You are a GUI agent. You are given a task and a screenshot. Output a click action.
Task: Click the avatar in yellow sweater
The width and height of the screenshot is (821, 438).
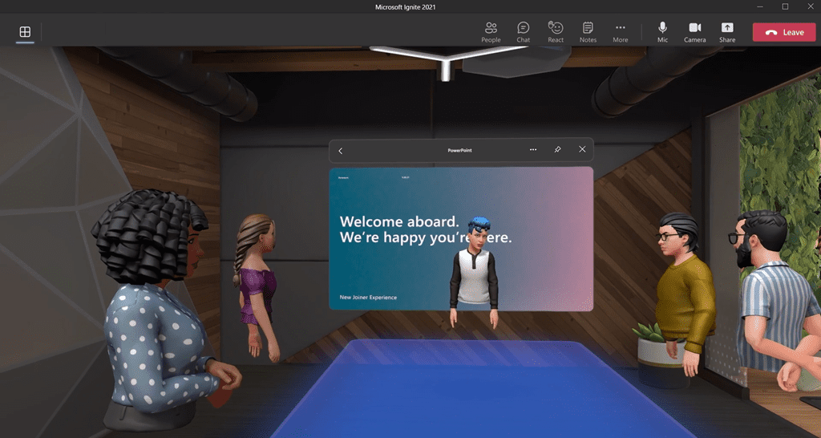(681, 289)
